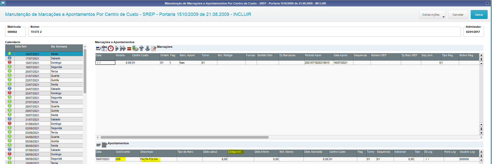
Task: Click the Usuário Log column header
Action: pos(469,153)
